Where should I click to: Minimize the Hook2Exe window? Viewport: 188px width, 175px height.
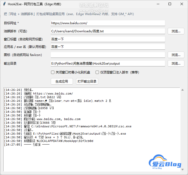[x=158, y=4]
